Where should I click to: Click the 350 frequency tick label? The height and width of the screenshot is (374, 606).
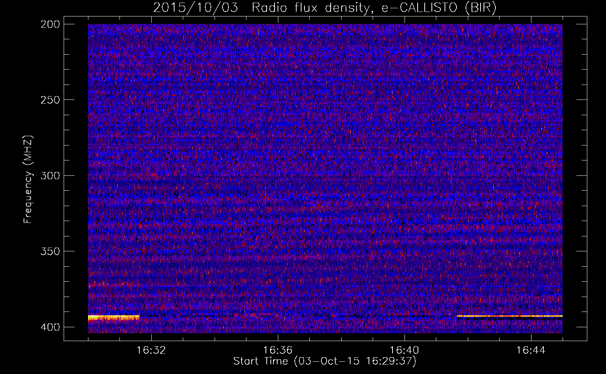pos(50,251)
